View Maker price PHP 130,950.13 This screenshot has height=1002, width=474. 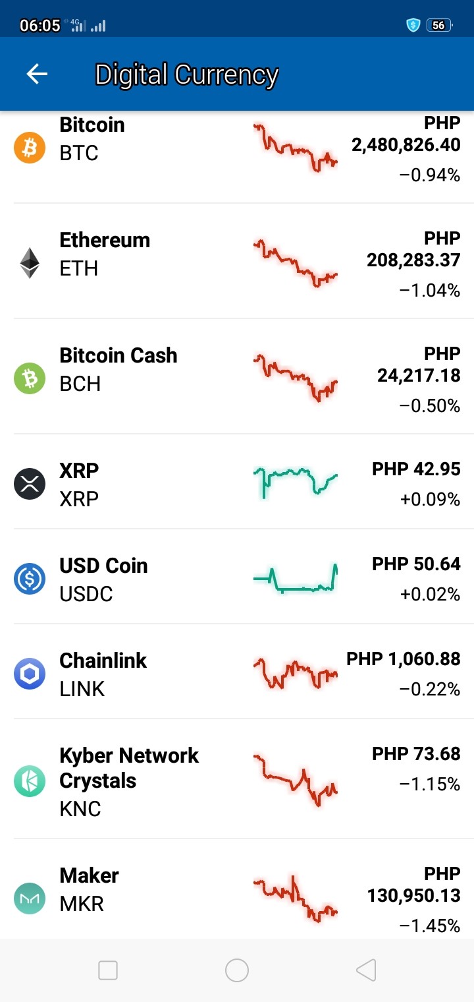(414, 885)
